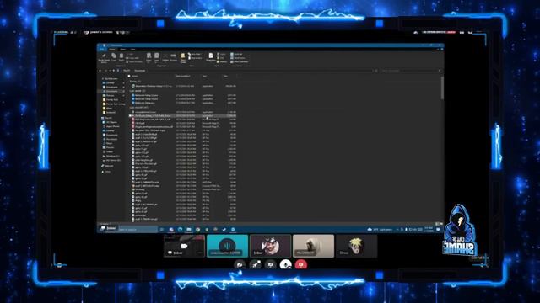Collapse the ribbon with chevron

438,50
